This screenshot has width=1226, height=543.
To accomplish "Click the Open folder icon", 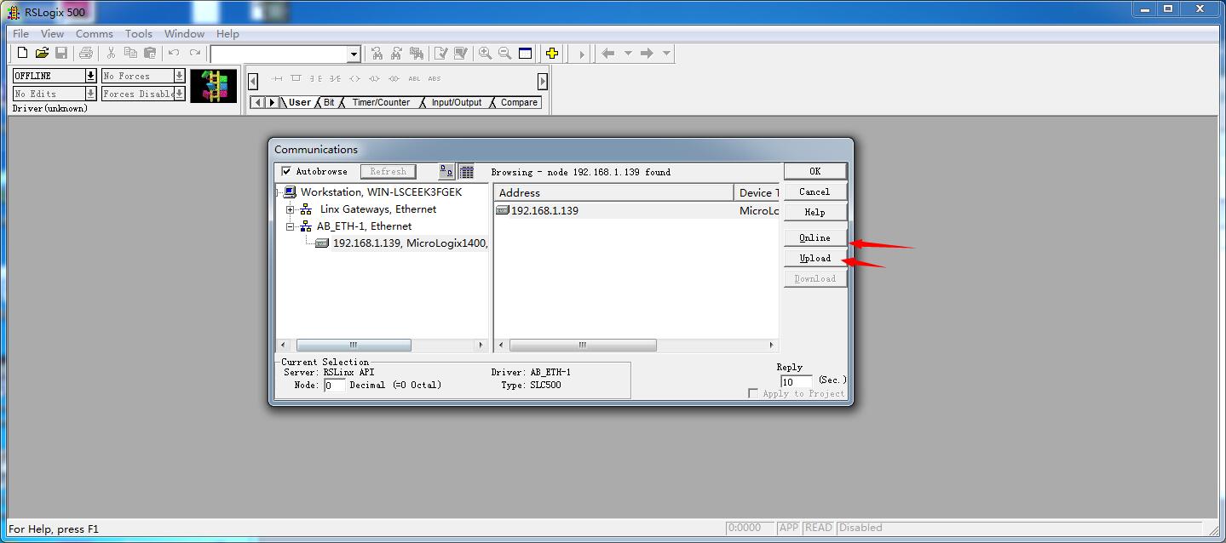I will [42, 53].
